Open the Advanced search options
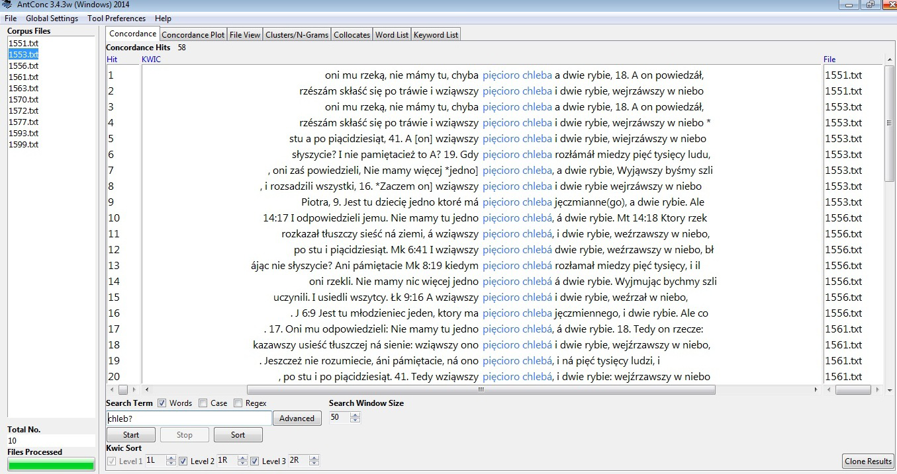 point(297,418)
